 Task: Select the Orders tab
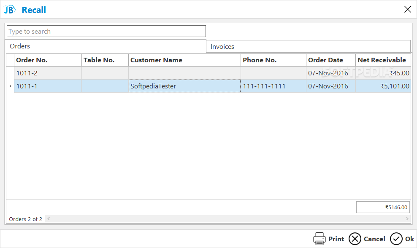pyautogui.click(x=20, y=46)
